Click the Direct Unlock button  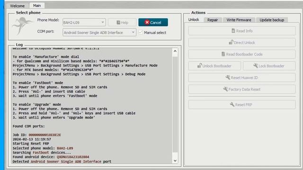tap(242, 42)
